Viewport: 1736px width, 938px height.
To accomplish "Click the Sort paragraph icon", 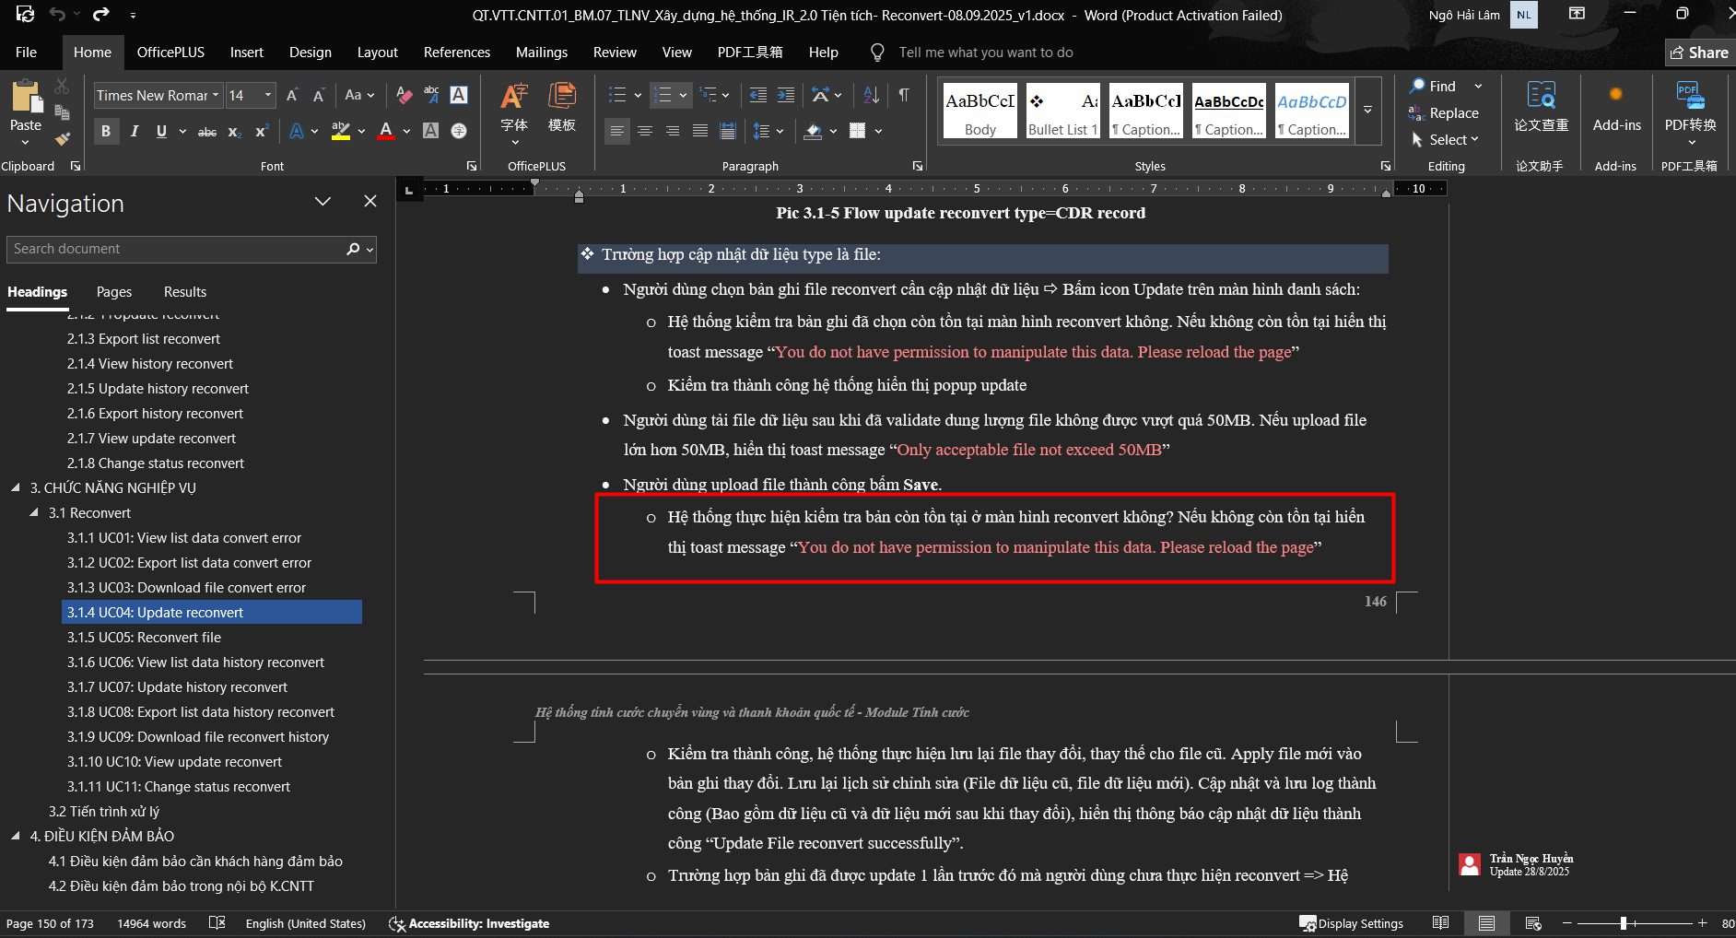I will coord(871,95).
